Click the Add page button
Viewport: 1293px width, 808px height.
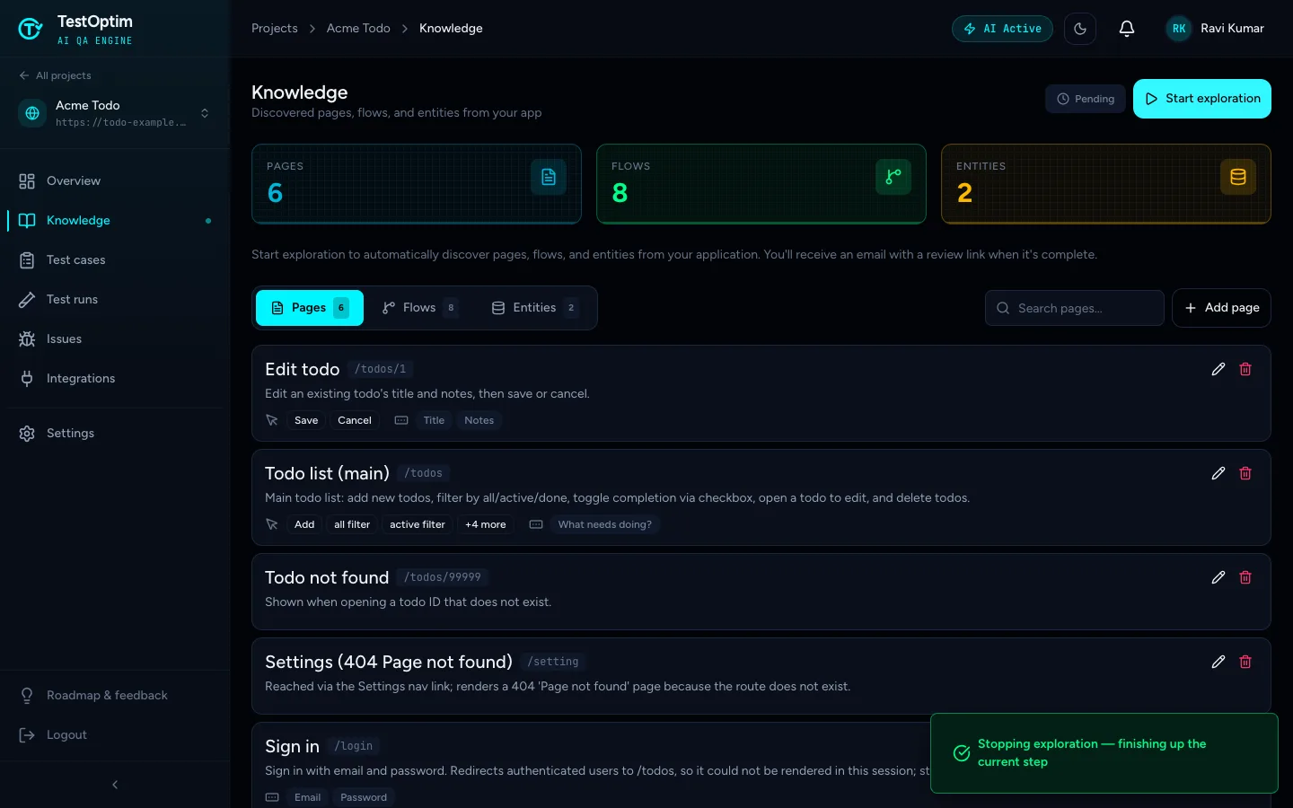[x=1222, y=308]
